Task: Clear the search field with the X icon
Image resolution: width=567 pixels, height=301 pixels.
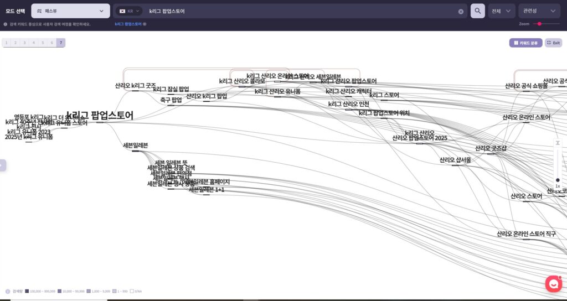Action: coord(461,11)
